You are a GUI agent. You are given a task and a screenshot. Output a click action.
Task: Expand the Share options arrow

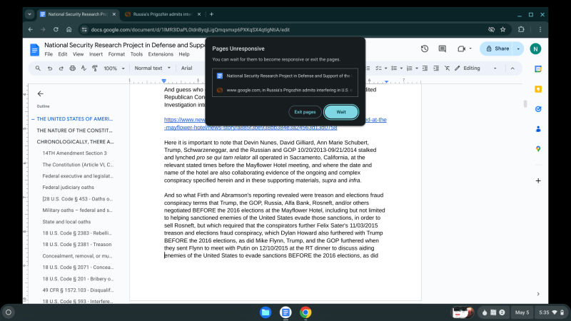(518, 49)
